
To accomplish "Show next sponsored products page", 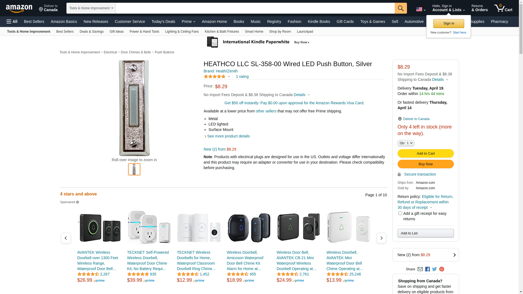I will pos(381,238).
